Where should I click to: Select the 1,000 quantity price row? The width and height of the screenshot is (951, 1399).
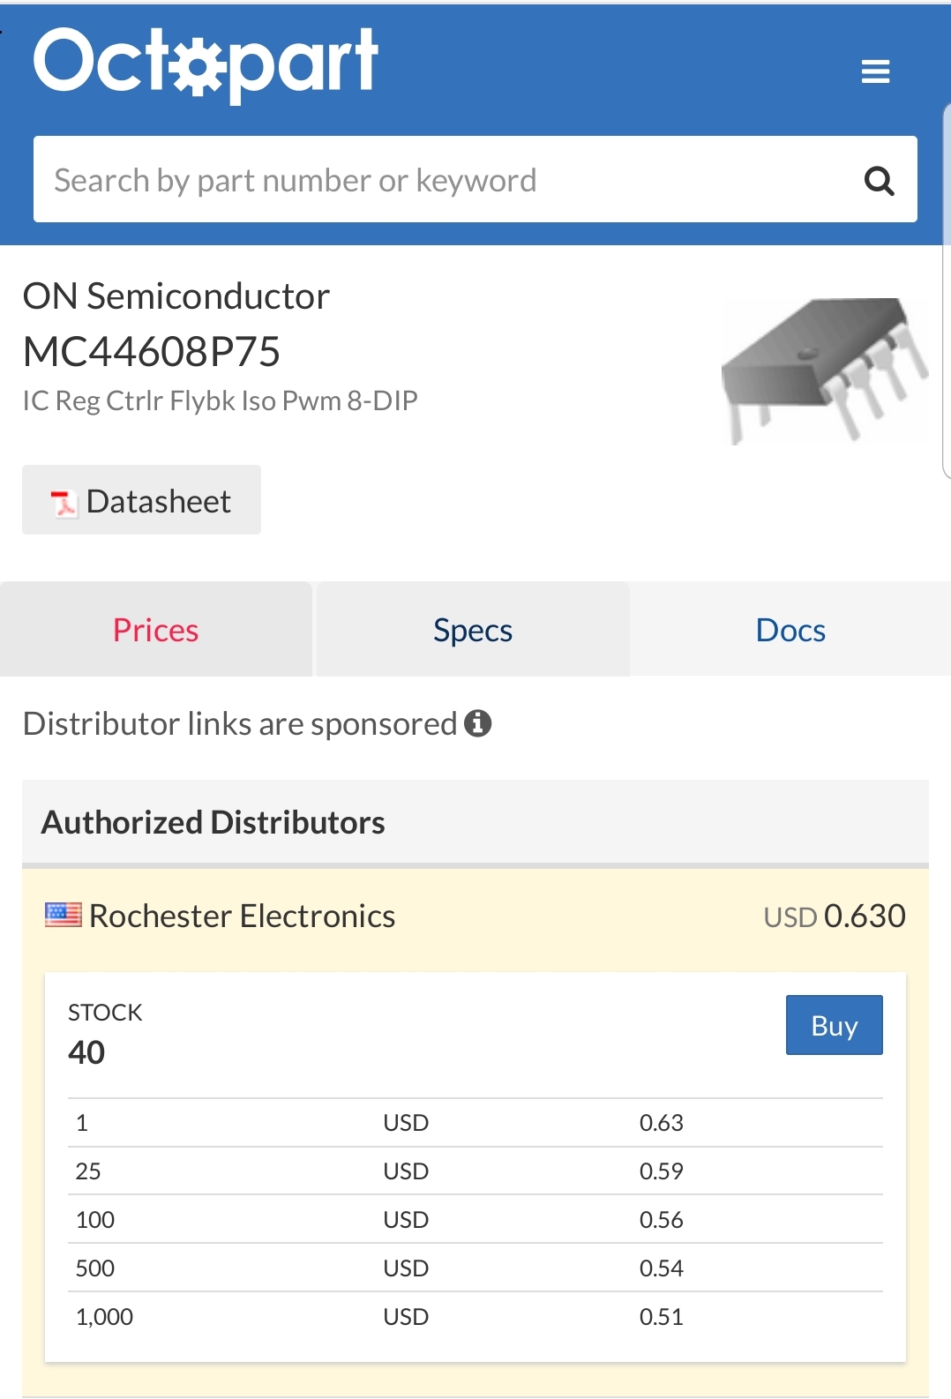tap(475, 1316)
